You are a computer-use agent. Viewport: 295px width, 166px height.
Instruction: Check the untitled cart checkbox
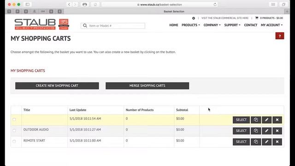click(x=14, y=119)
